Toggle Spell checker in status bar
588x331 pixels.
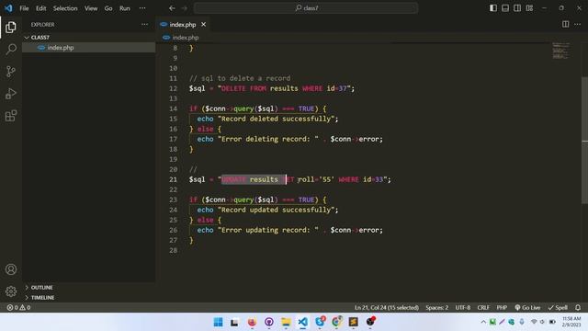pyautogui.click(x=558, y=307)
